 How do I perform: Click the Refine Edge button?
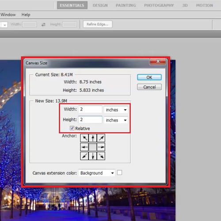click(97, 24)
